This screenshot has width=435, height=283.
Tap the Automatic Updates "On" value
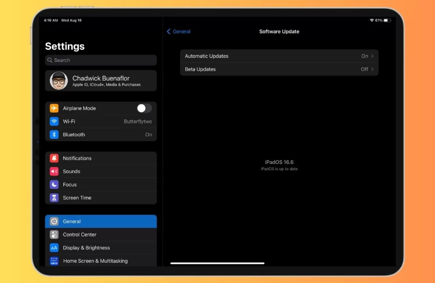click(x=364, y=56)
